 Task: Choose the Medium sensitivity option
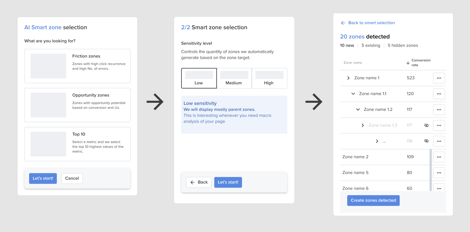(234, 78)
